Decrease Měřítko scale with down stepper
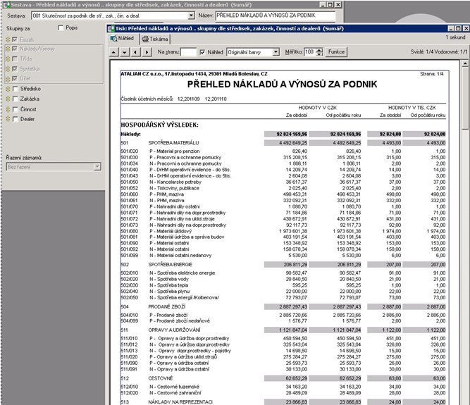470x405 pixels. point(319,54)
